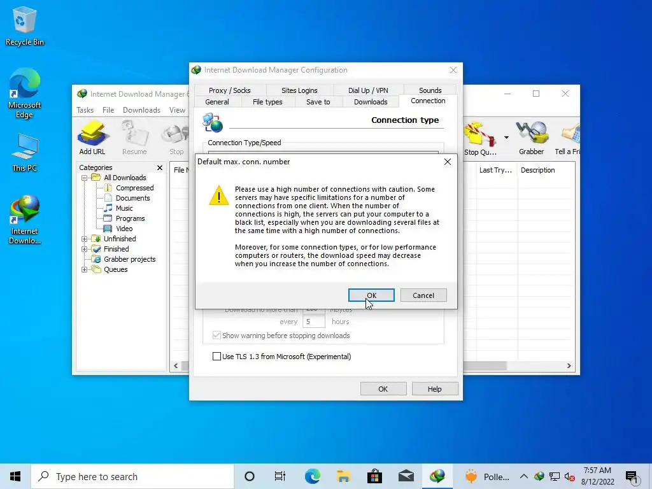Switch to the General tab
This screenshot has width=652, height=489.
pyautogui.click(x=217, y=102)
